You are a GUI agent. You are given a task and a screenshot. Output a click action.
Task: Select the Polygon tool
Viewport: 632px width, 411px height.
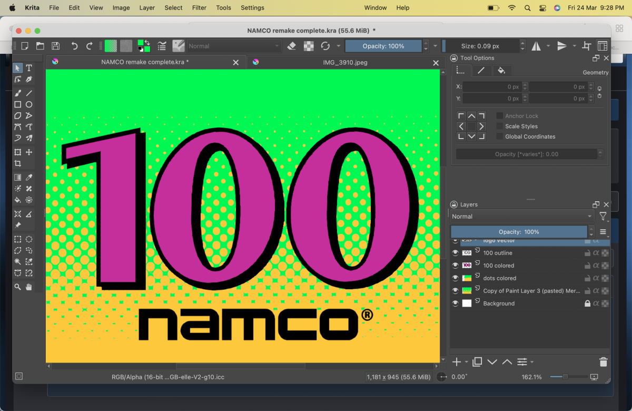click(18, 115)
